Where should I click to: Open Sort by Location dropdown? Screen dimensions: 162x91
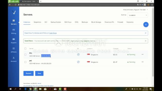[x=138, y=15]
